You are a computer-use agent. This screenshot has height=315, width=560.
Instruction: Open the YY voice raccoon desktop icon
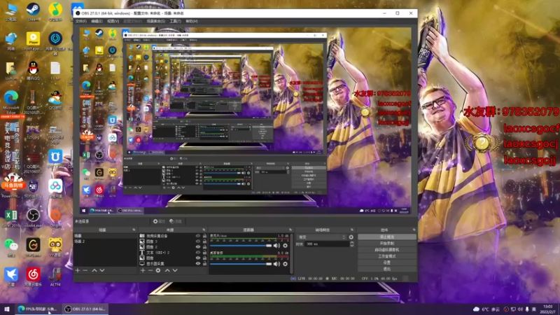click(x=55, y=245)
